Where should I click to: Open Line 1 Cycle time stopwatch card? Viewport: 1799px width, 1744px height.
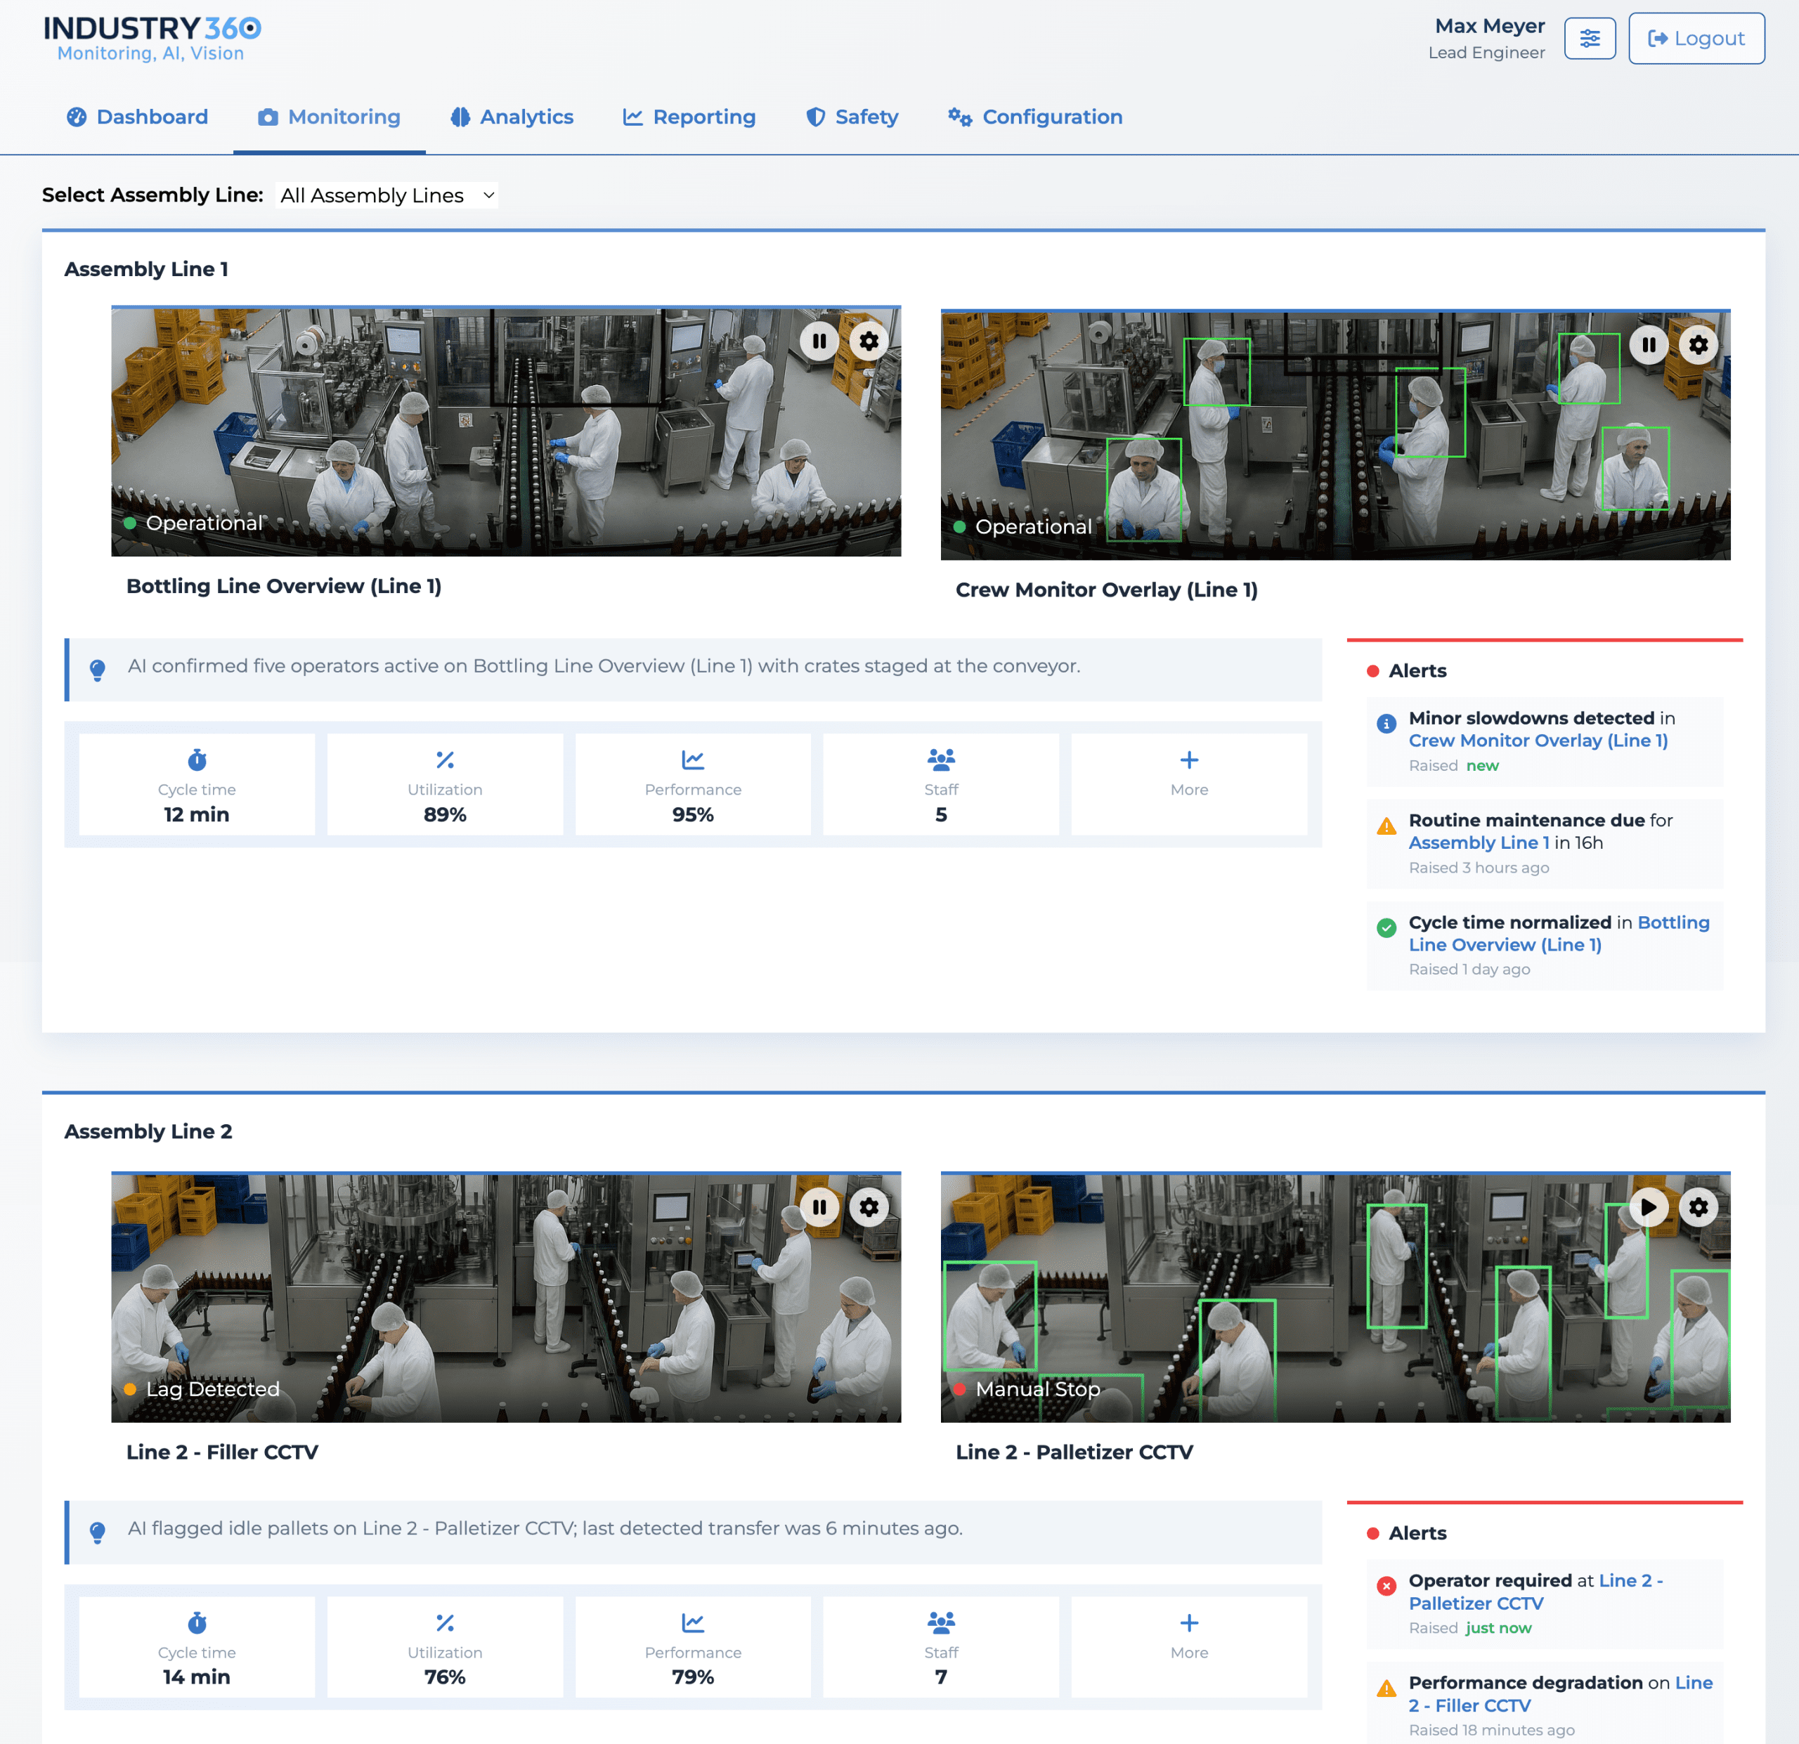click(197, 785)
